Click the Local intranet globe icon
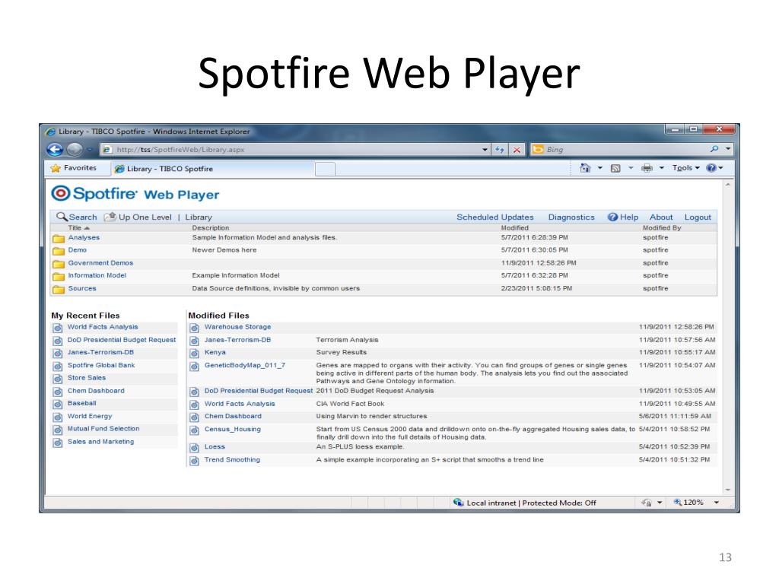Viewport: 779px width, 584px height. pos(458,502)
